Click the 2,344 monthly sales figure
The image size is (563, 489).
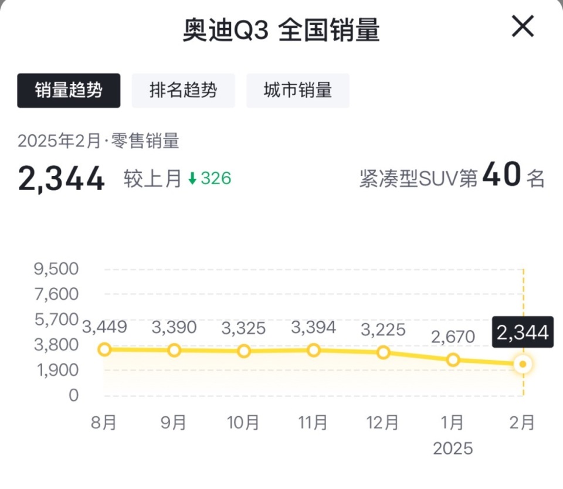click(60, 177)
